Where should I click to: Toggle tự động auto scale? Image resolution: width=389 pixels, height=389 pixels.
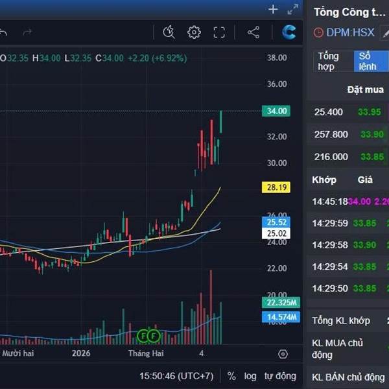280,376
